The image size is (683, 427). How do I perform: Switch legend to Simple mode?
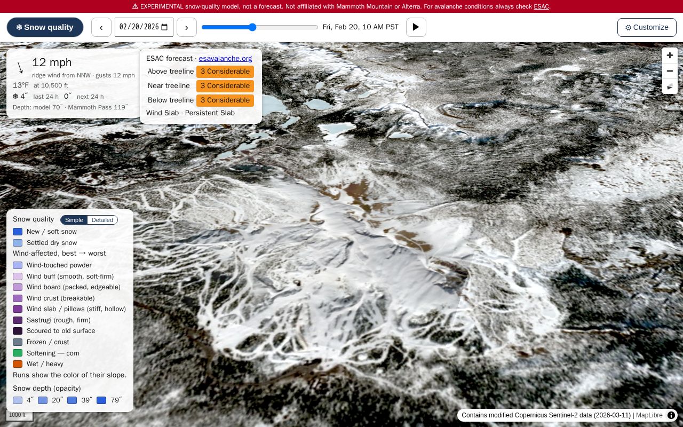click(74, 220)
